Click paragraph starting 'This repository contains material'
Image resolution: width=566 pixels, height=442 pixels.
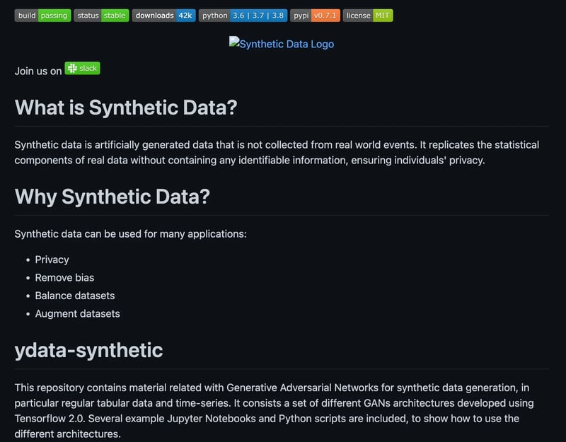tap(274, 411)
